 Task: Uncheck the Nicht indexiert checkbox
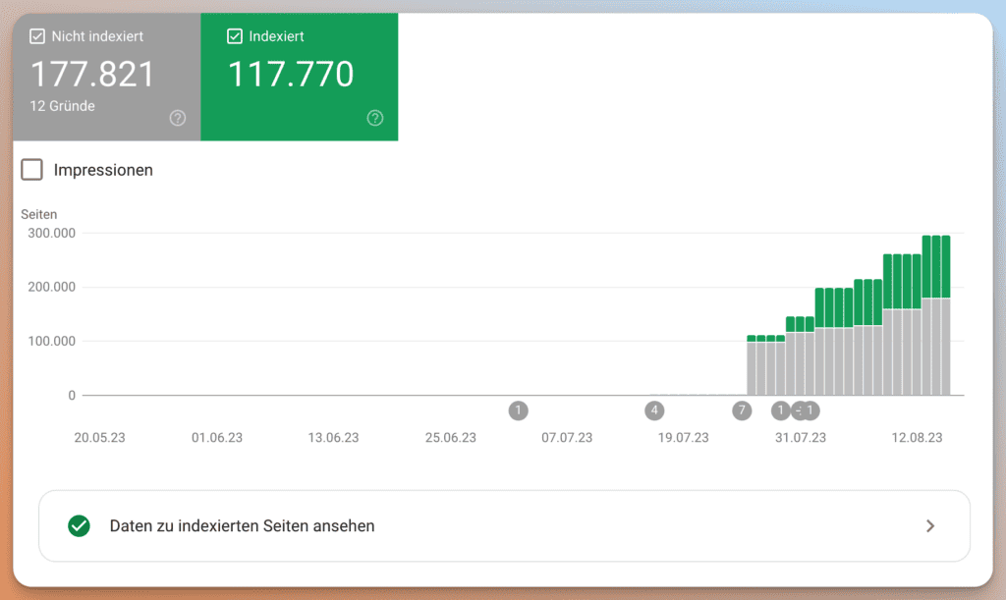[38, 36]
